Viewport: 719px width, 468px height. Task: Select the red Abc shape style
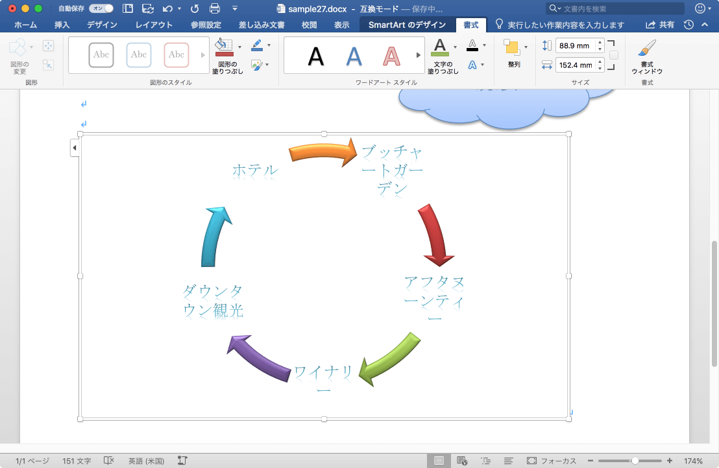pyautogui.click(x=176, y=55)
